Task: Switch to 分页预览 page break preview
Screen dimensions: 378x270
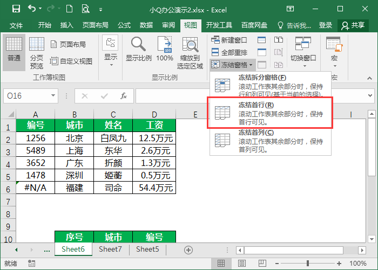Action: [37, 52]
